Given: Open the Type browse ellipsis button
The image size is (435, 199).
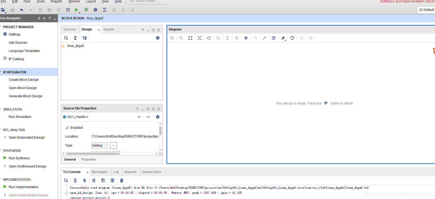Looking at the screenshot, I should click(113, 145).
